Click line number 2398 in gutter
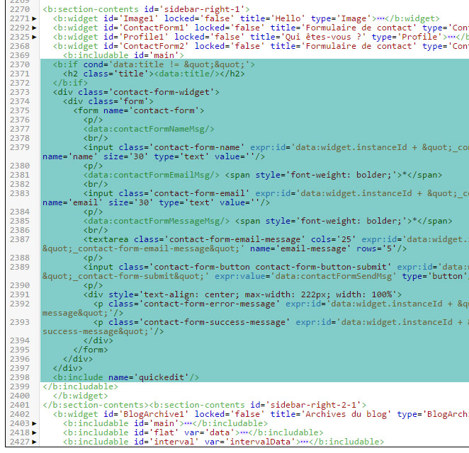Image resolution: width=469 pixels, height=453 pixels. pyautogui.click(x=20, y=377)
